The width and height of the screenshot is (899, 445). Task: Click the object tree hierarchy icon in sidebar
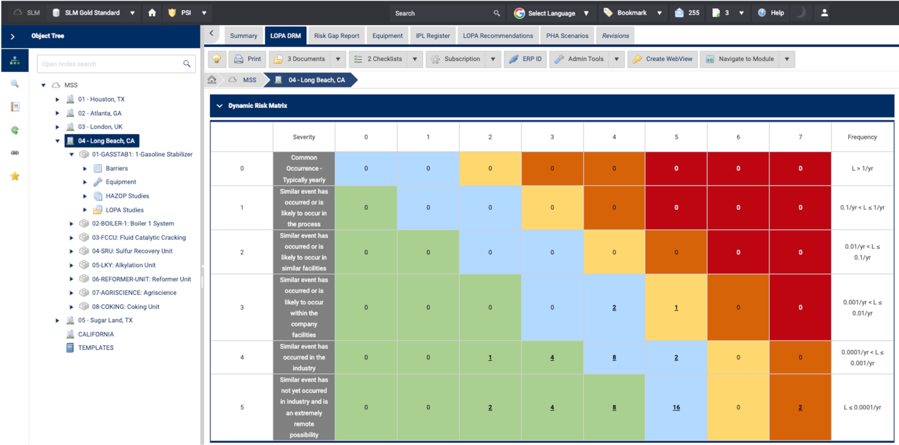click(x=15, y=61)
